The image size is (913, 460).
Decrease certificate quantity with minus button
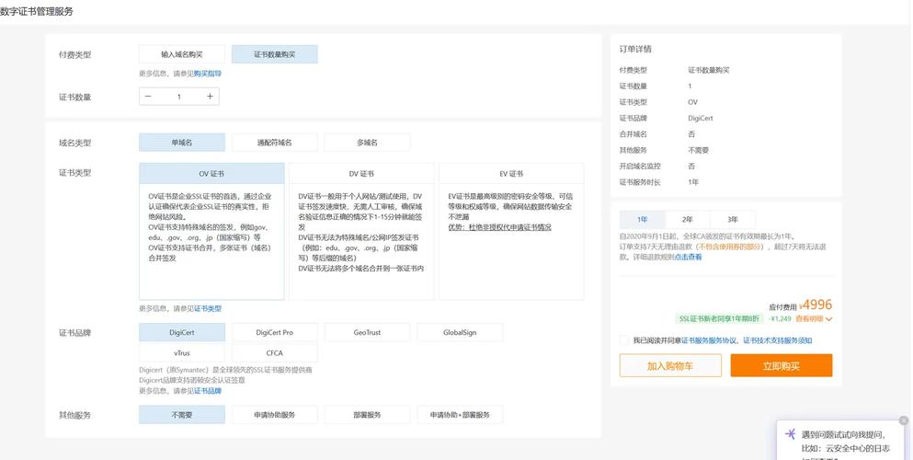click(148, 97)
